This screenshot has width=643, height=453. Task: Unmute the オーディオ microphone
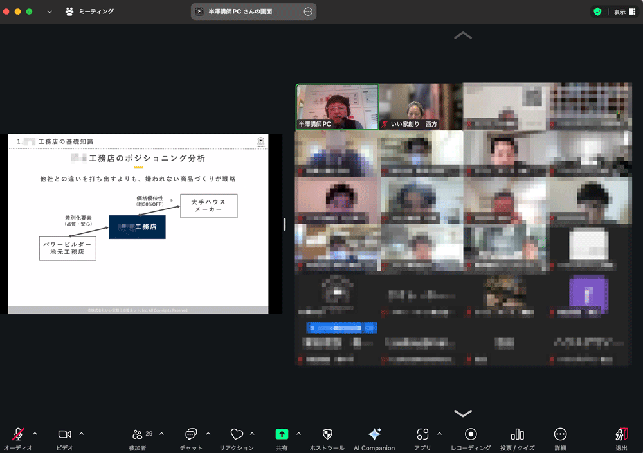click(18, 434)
